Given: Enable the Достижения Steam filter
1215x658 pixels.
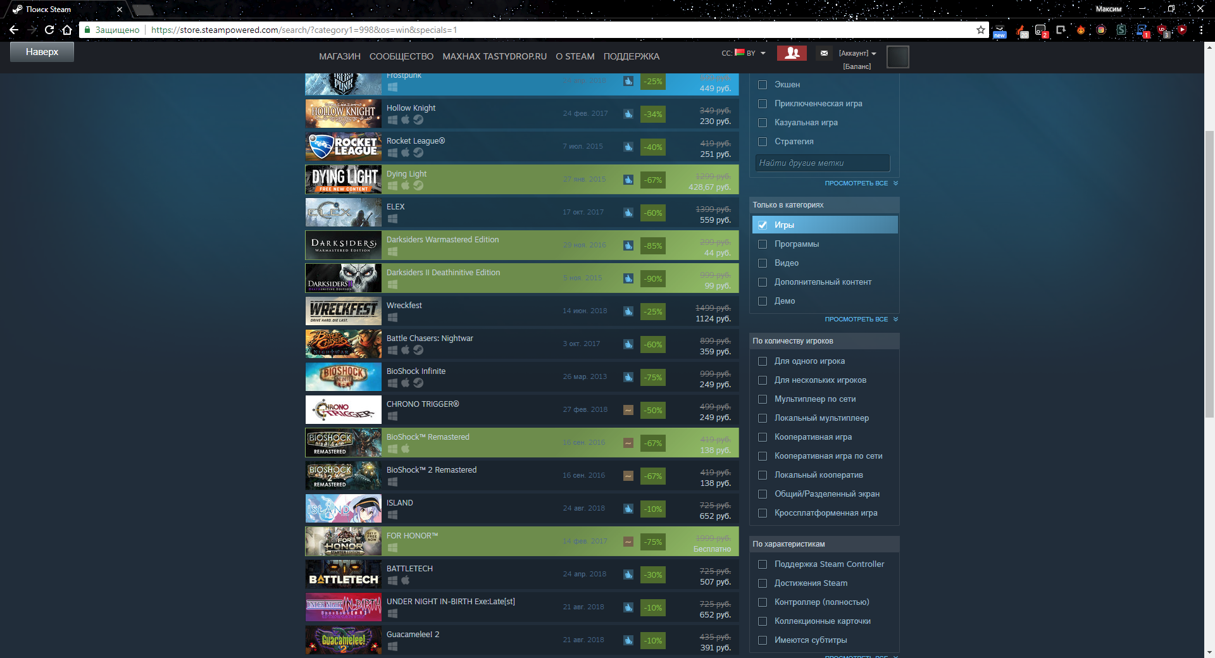Looking at the screenshot, I should tap(763, 583).
